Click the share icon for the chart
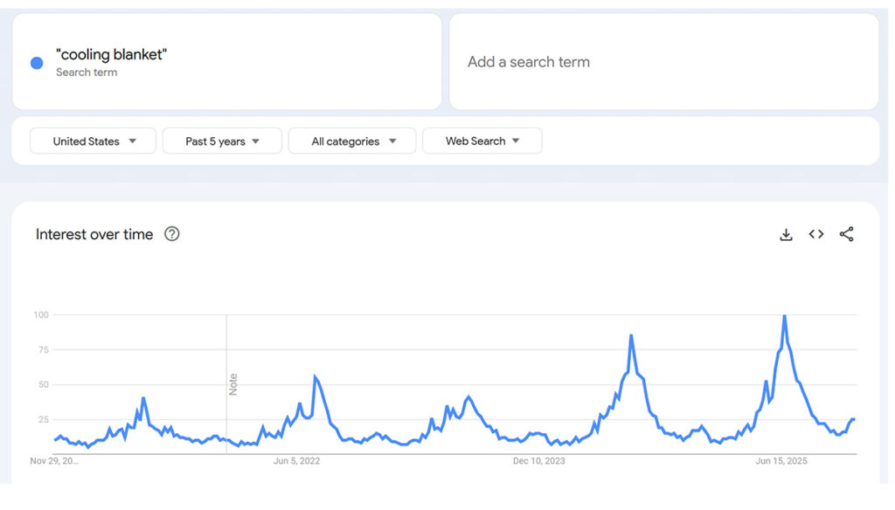Screen dimensions: 895x510 (846, 234)
